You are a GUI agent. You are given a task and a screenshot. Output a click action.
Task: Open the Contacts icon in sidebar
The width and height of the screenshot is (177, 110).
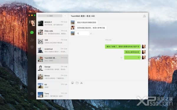pyautogui.click(x=32, y=40)
